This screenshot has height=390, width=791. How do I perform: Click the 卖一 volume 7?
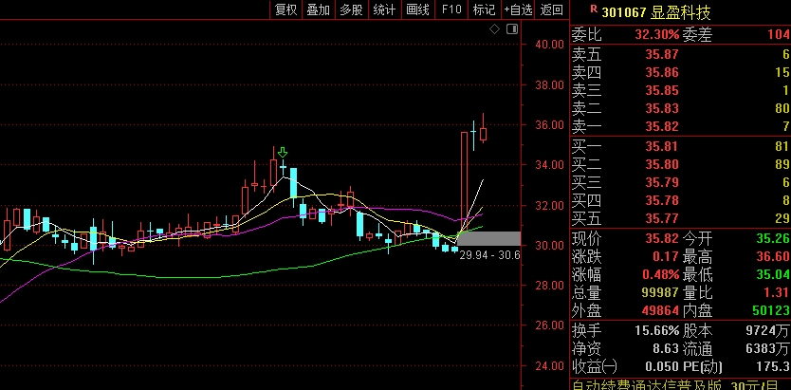point(786,126)
